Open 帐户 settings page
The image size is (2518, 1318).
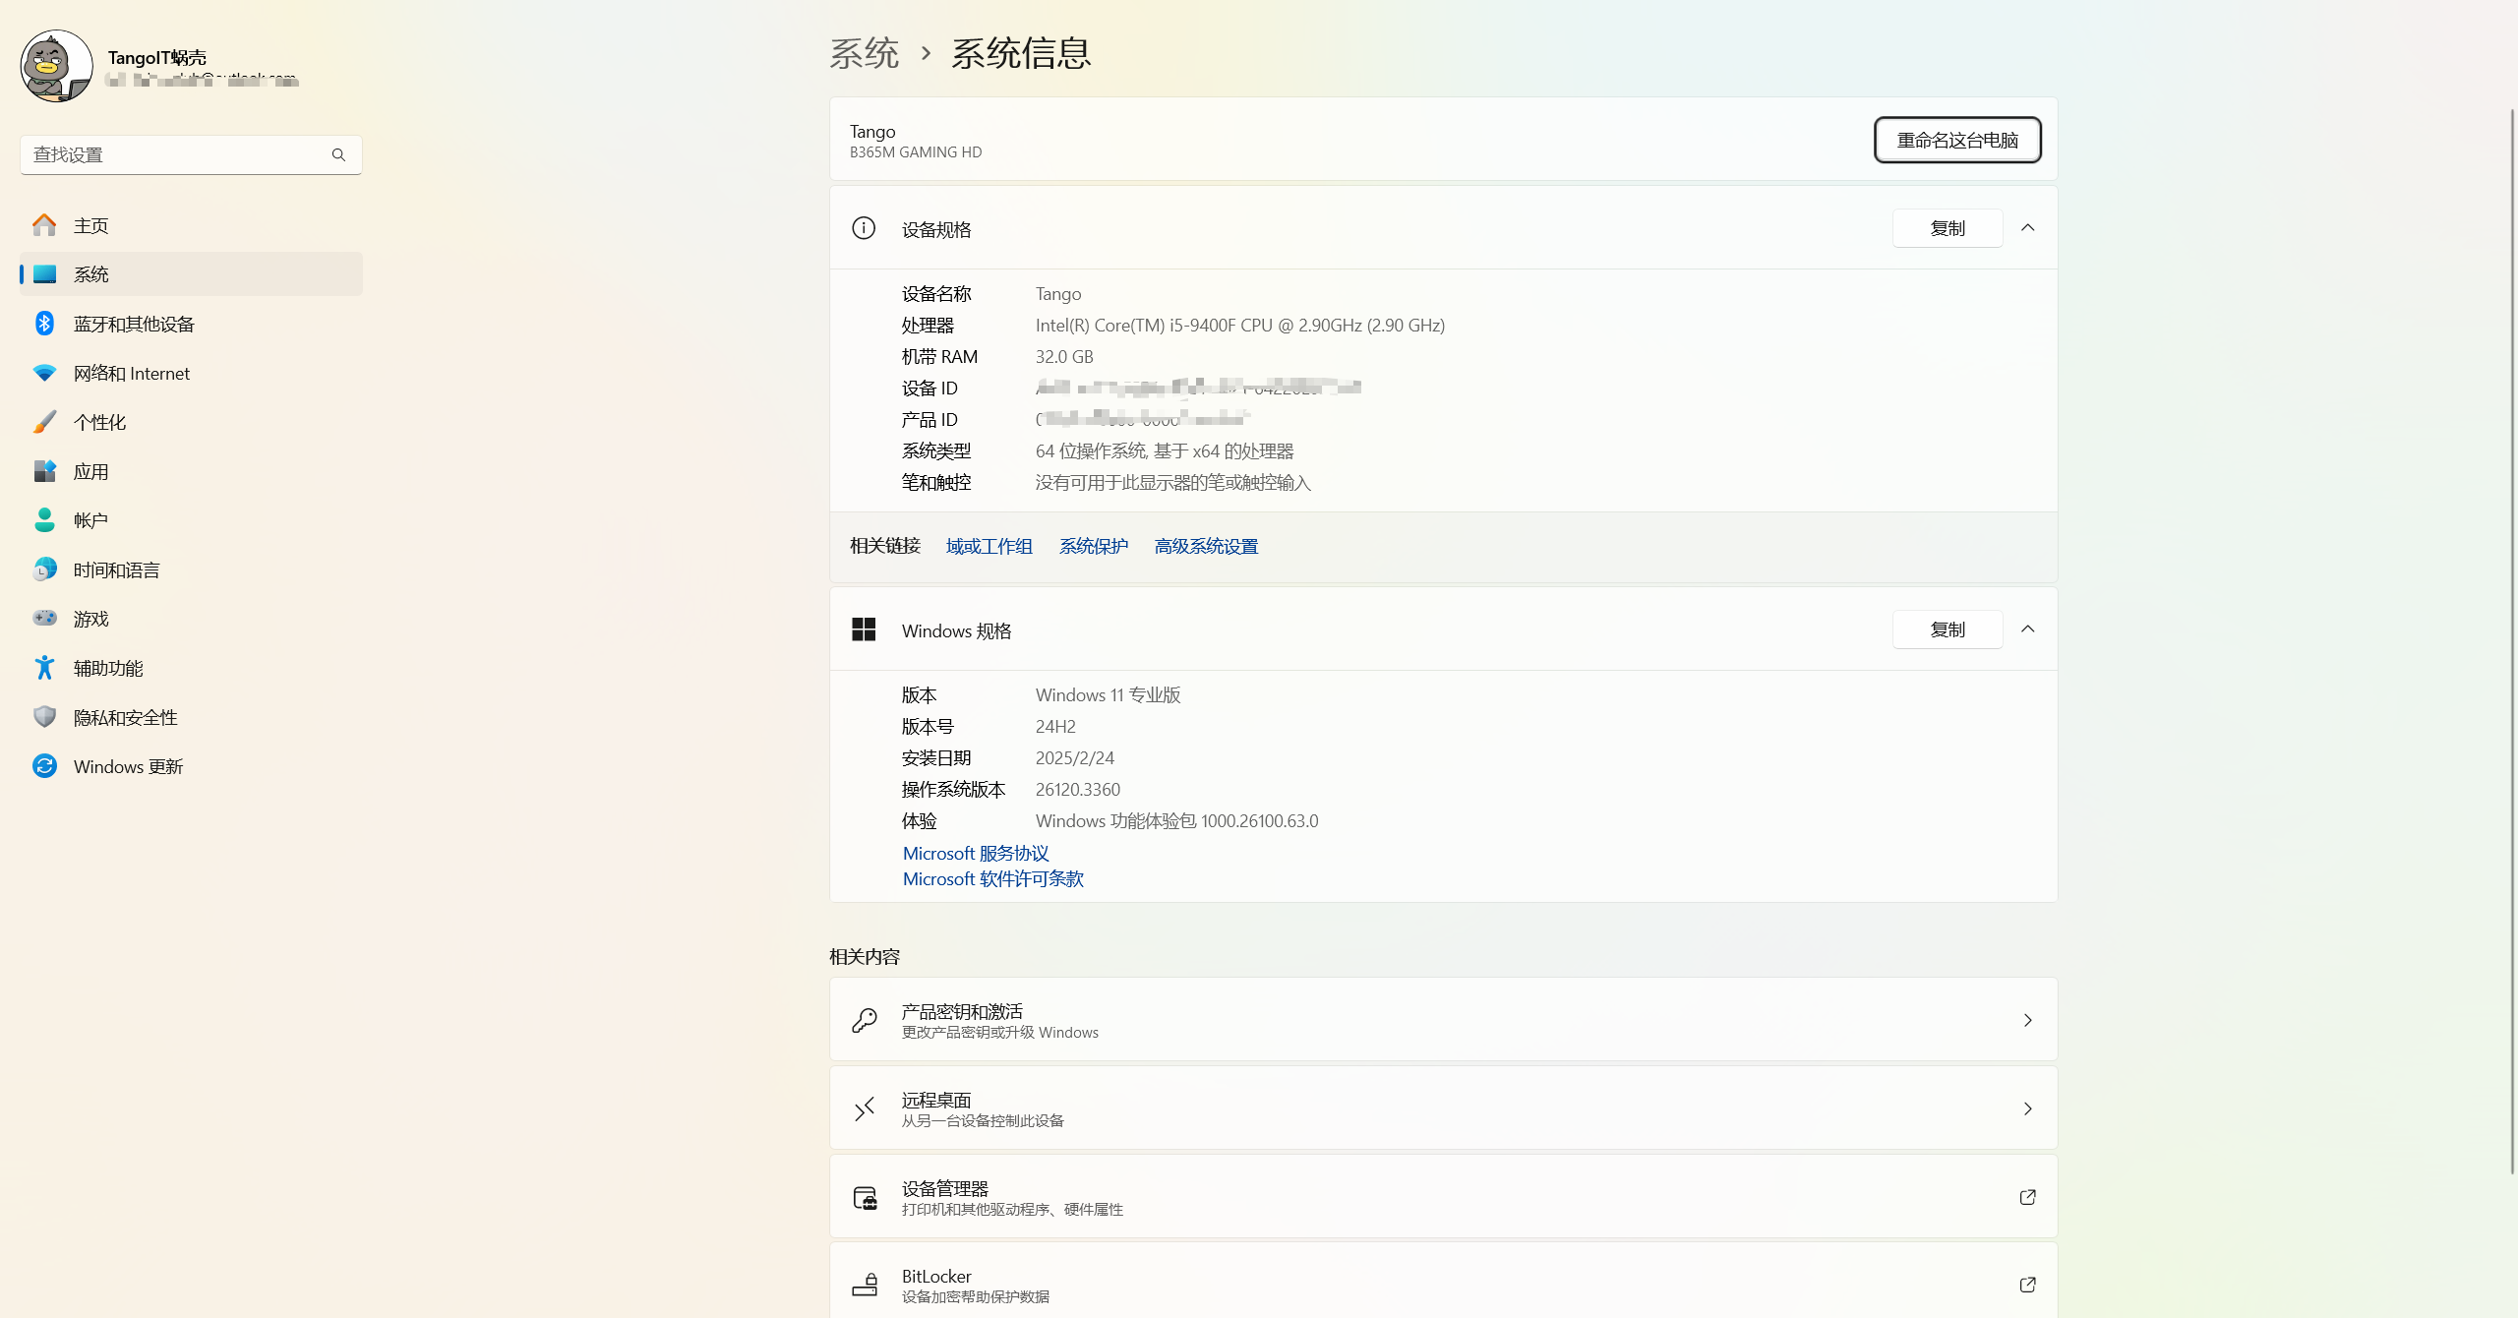click(191, 520)
